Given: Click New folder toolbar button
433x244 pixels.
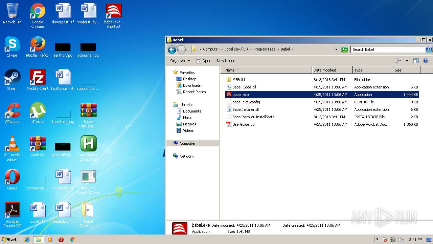Looking at the screenshot, I should point(226,61).
